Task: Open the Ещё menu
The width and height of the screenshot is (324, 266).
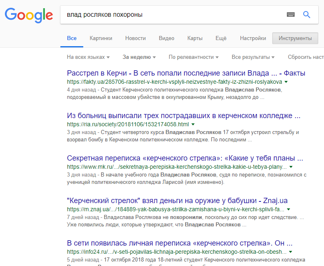Action: pos(221,38)
